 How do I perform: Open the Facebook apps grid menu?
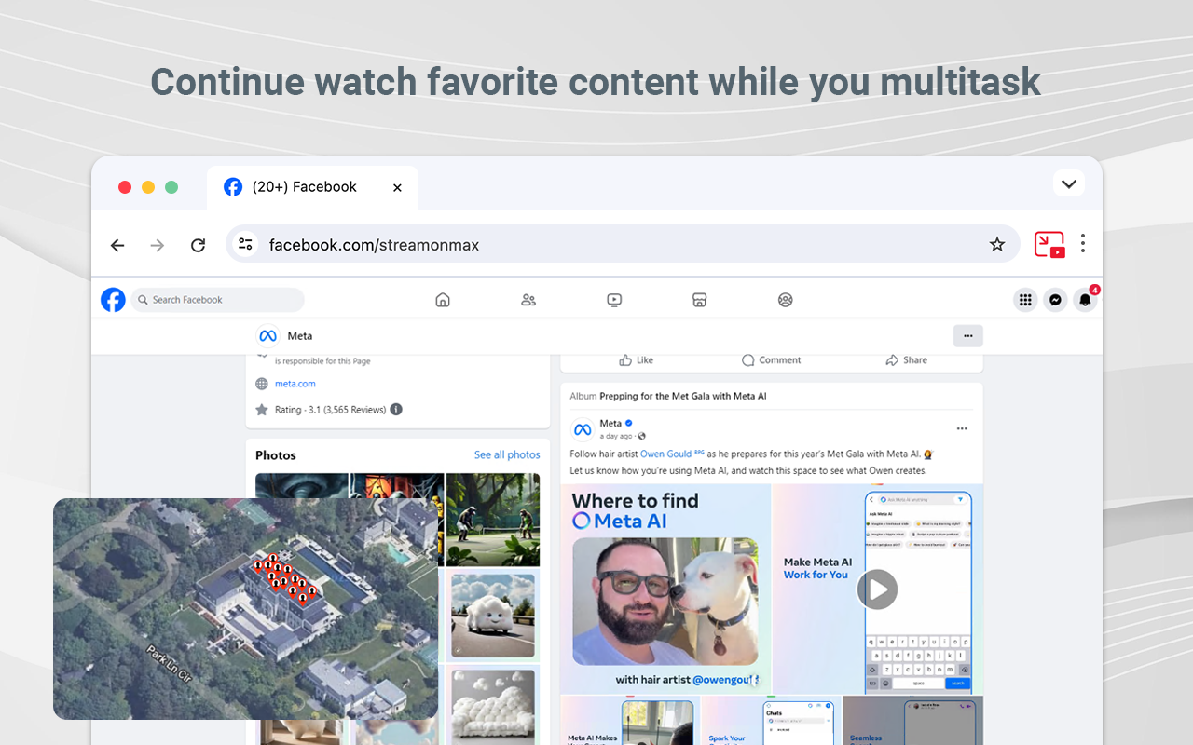tap(1025, 300)
